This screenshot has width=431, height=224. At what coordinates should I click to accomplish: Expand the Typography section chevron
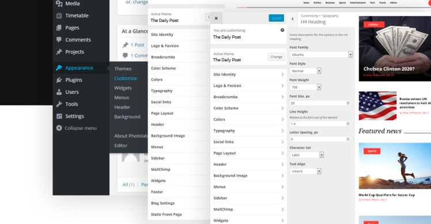pos(282,130)
